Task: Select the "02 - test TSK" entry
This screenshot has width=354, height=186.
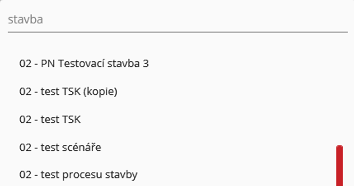Action: pos(50,120)
